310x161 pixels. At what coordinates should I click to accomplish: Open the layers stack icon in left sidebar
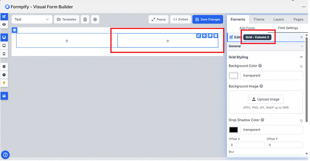4,66
